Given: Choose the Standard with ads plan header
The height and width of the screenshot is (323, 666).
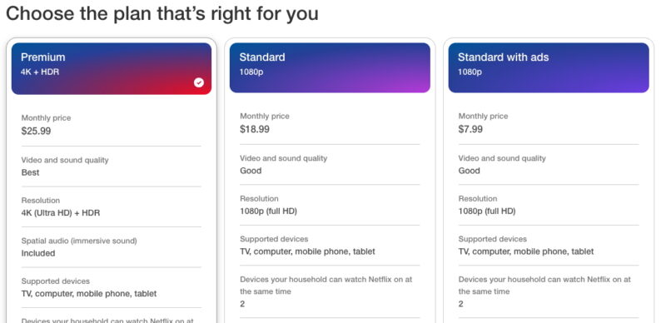Looking at the screenshot, I should click(549, 67).
